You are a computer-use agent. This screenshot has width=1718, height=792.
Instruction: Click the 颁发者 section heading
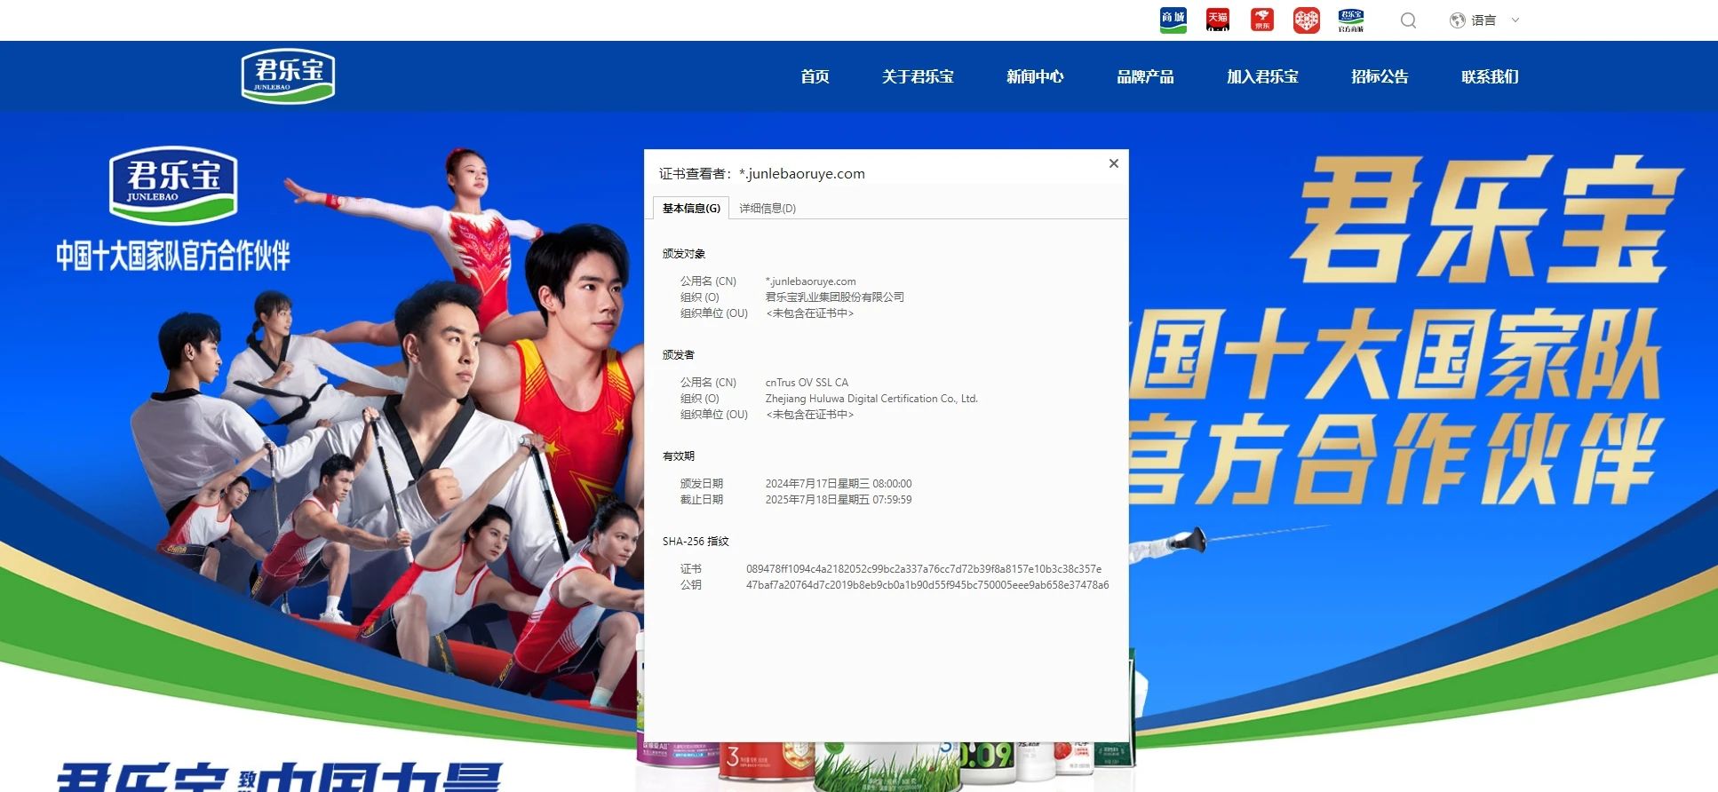(x=679, y=355)
